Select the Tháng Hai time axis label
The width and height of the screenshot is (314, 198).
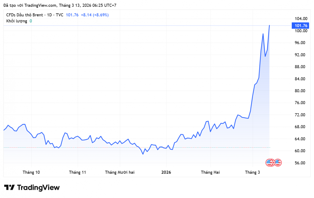click(210, 172)
